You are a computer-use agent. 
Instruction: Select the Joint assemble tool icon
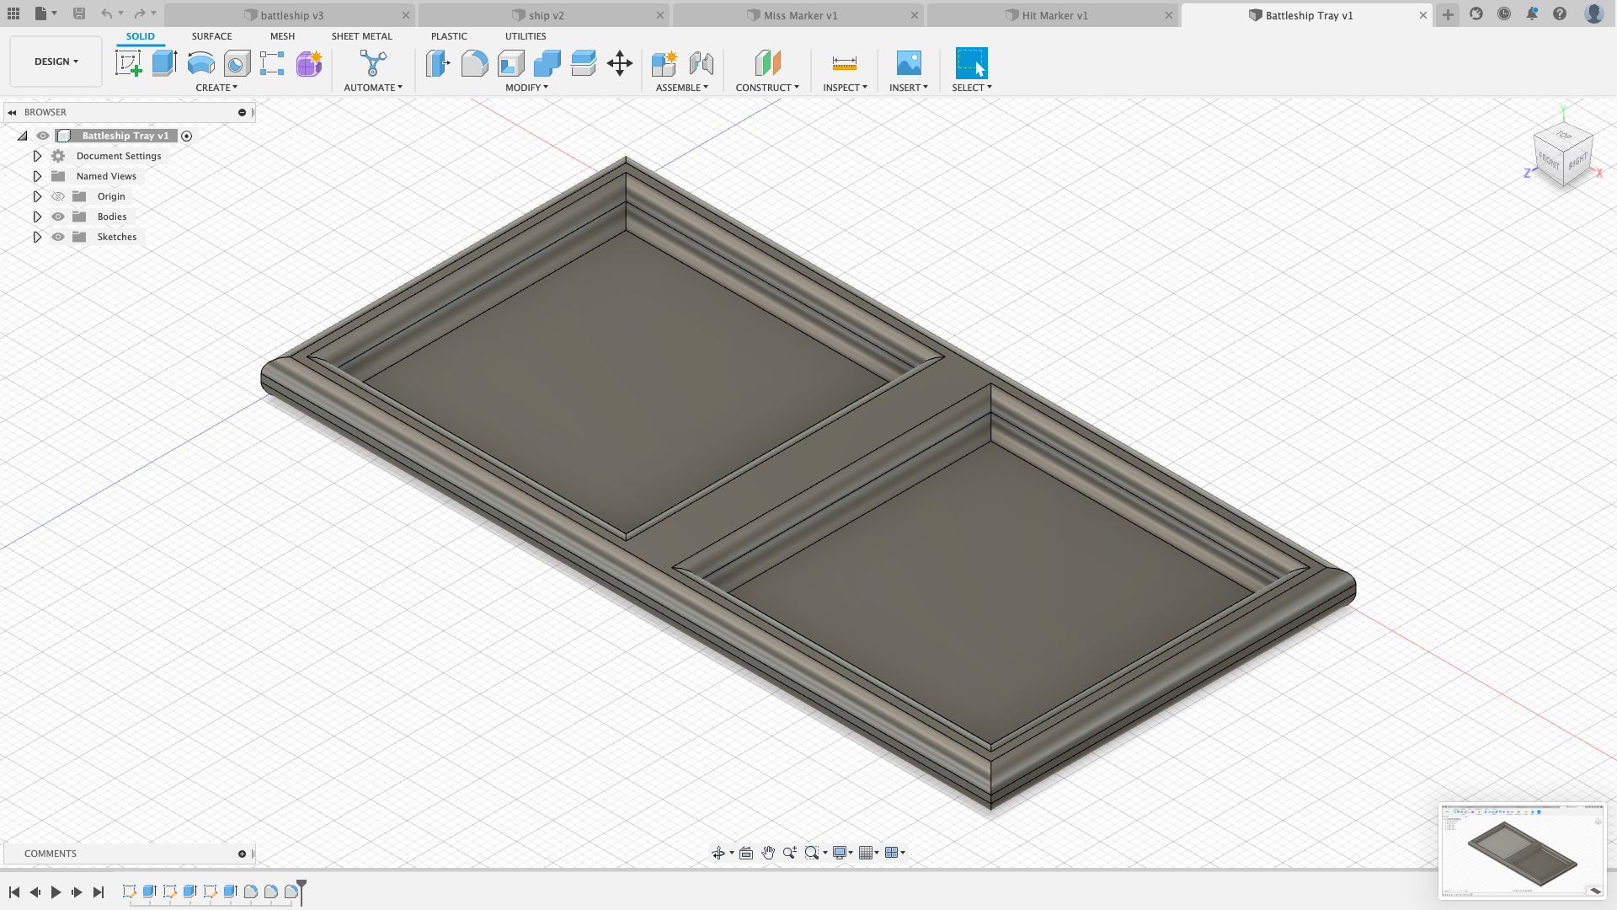pyautogui.click(x=700, y=63)
